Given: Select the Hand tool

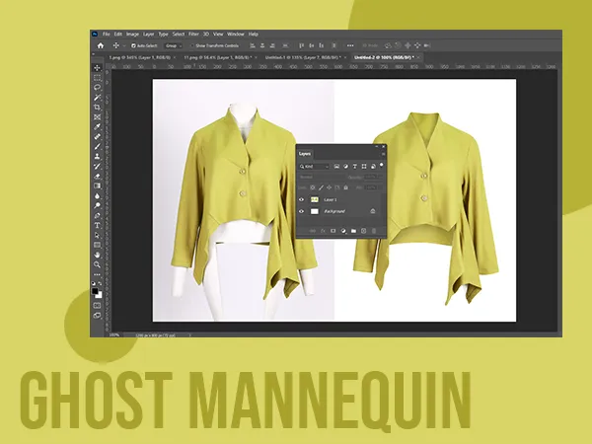Looking at the screenshot, I should point(97,255).
